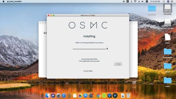Select the Screenshots folder on desktop

pyautogui.click(x=167, y=53)
